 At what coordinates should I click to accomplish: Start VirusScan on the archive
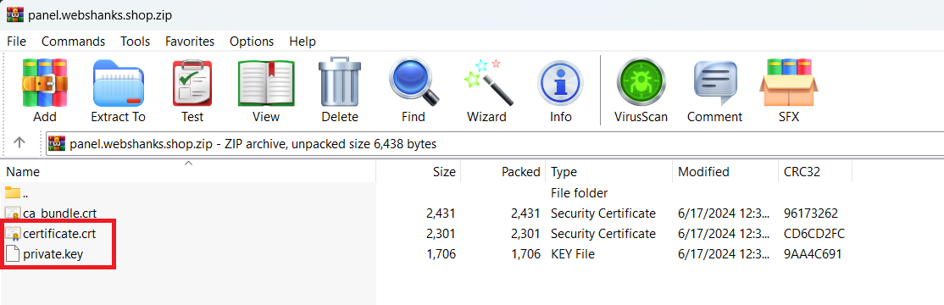[x=641, y=82]
